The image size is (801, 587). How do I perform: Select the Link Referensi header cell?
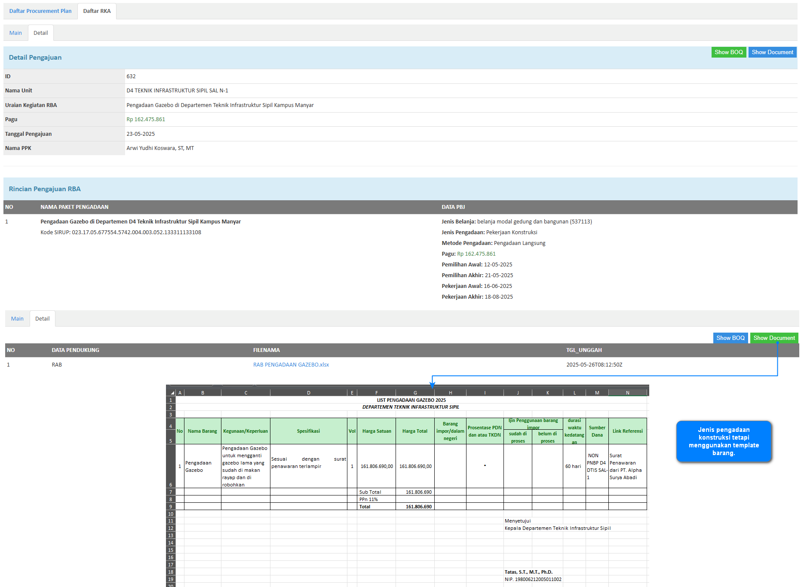tap(627, 431)
